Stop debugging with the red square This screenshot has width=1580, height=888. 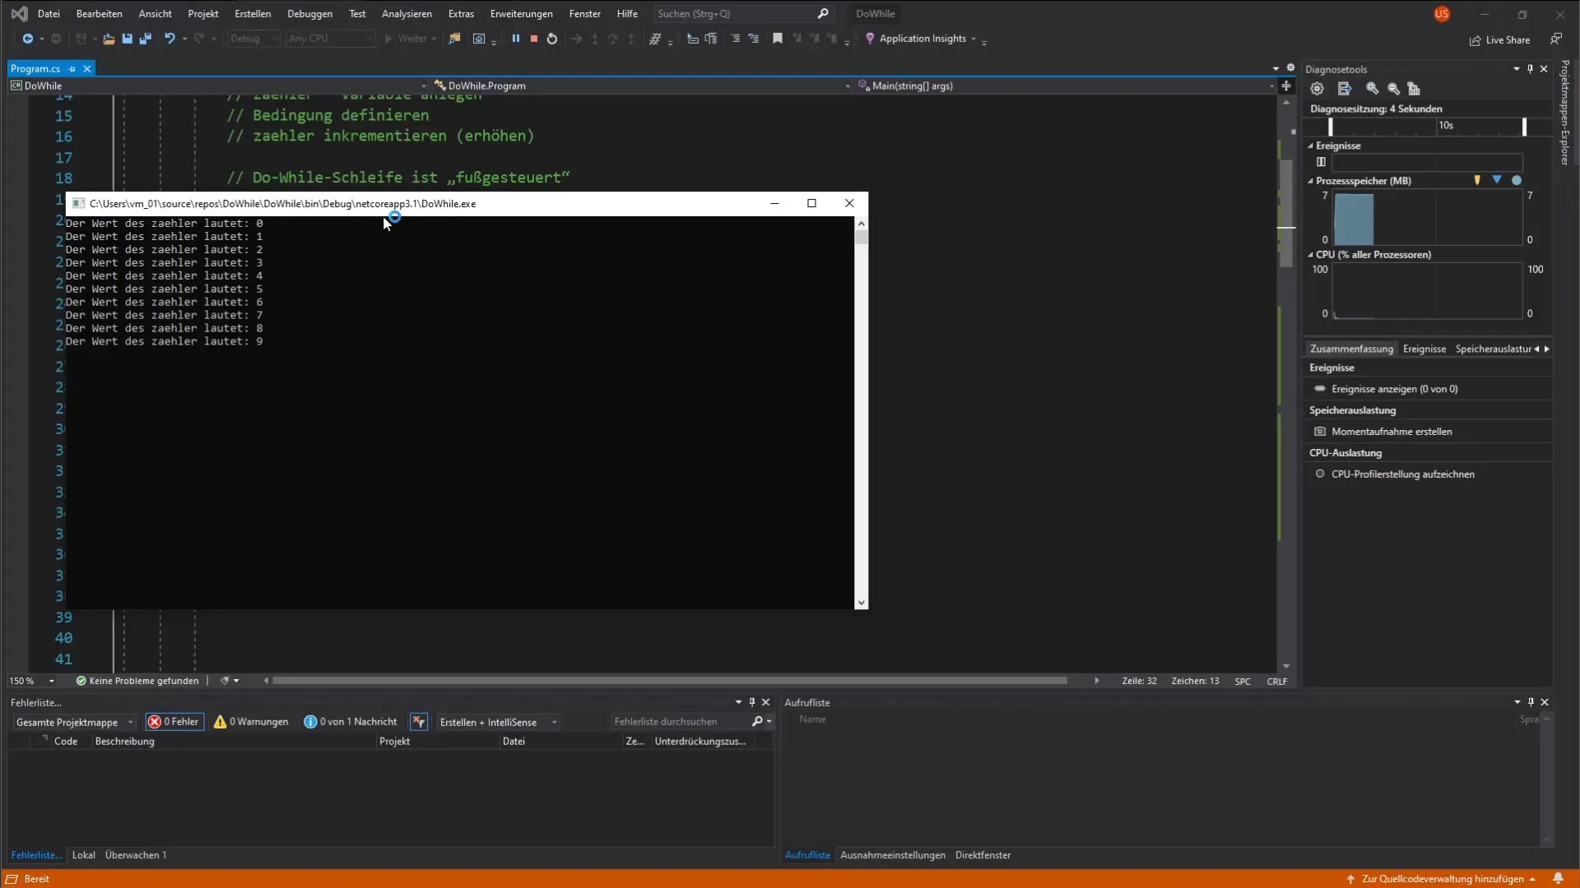click(534, 39)
